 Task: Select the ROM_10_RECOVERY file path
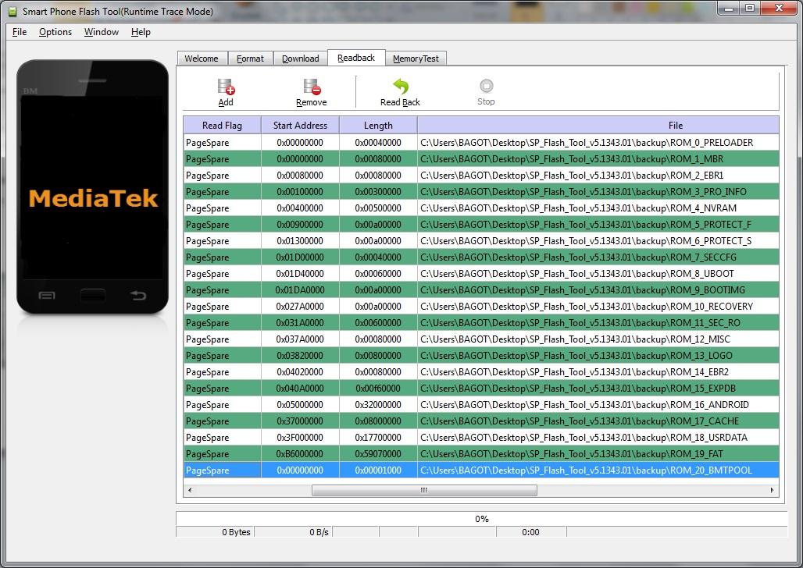[587, 306]
